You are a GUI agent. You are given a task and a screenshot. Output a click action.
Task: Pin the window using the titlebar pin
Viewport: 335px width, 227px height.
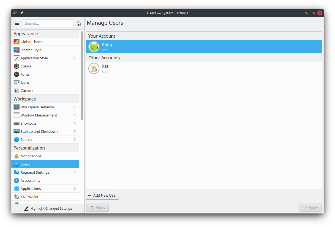pos(22,13)
